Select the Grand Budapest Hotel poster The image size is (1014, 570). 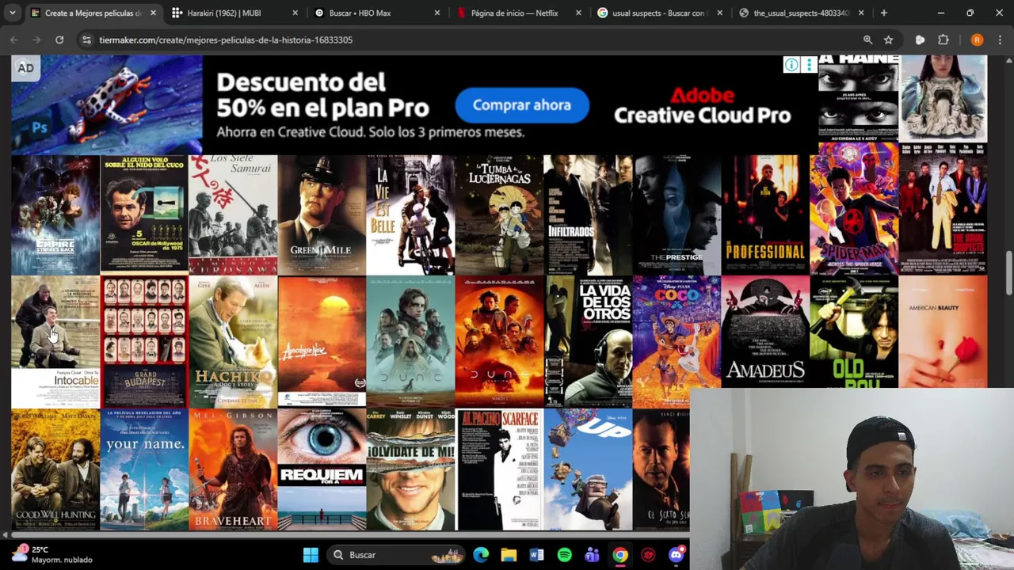[x=144, y=342]
